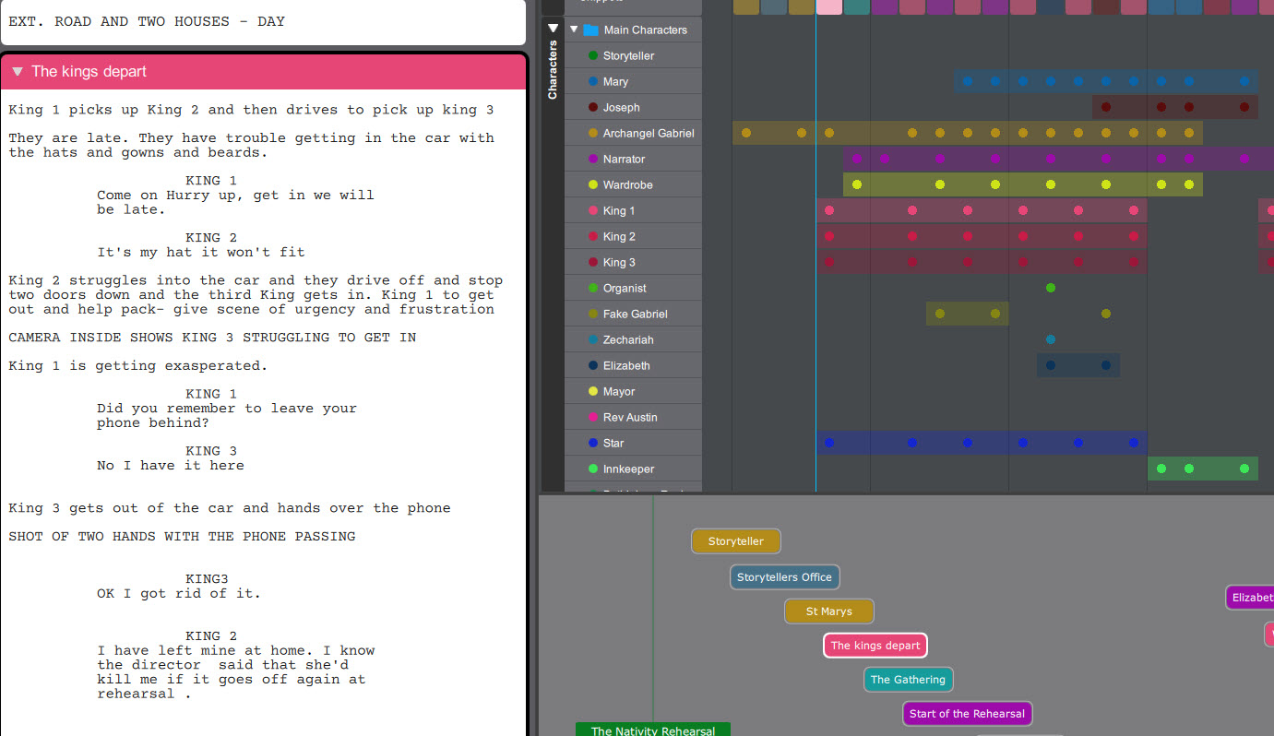Click the Organist timeline marker dot

click(1051, 289)
